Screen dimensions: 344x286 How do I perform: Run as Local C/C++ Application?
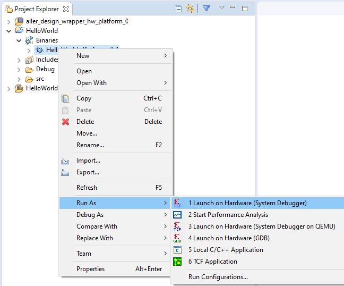click(225, 250)
